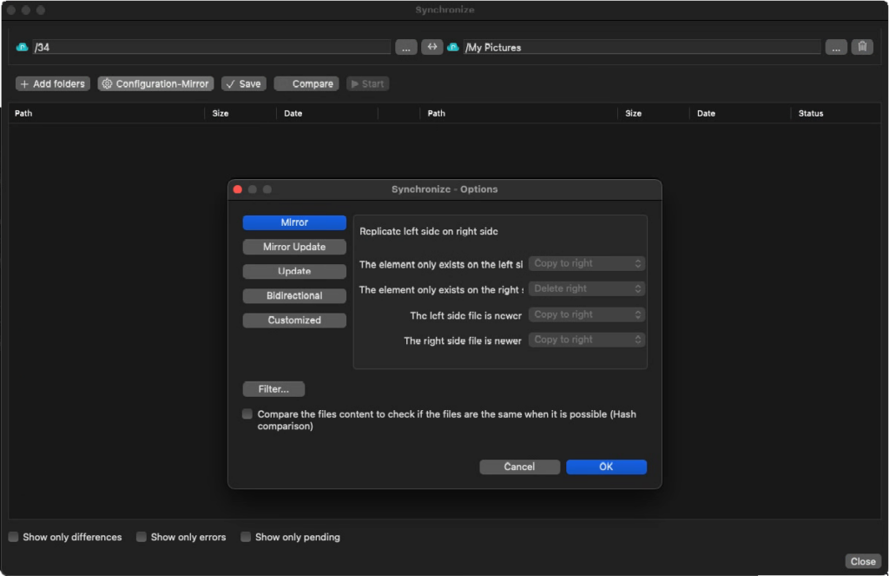Open Configuration-Mirror via the gear icon
The height and width of the screenshot is (576, 889).
click(106, 83)
